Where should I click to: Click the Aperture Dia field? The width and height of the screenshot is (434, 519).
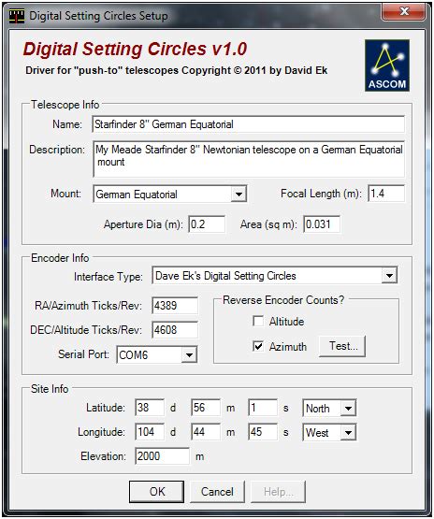(207, 224)
